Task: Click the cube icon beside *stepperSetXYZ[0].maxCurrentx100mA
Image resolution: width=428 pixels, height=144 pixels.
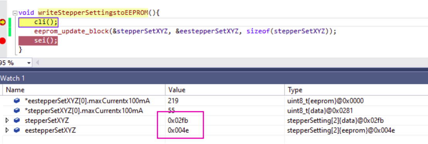Action: pyautogui.click(x=17, y=111)
